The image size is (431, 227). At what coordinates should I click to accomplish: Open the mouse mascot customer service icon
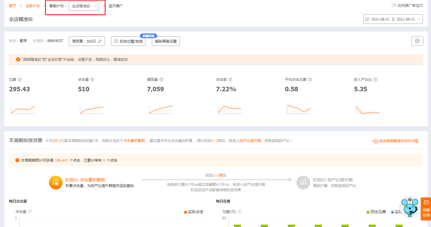coord(410,207)
